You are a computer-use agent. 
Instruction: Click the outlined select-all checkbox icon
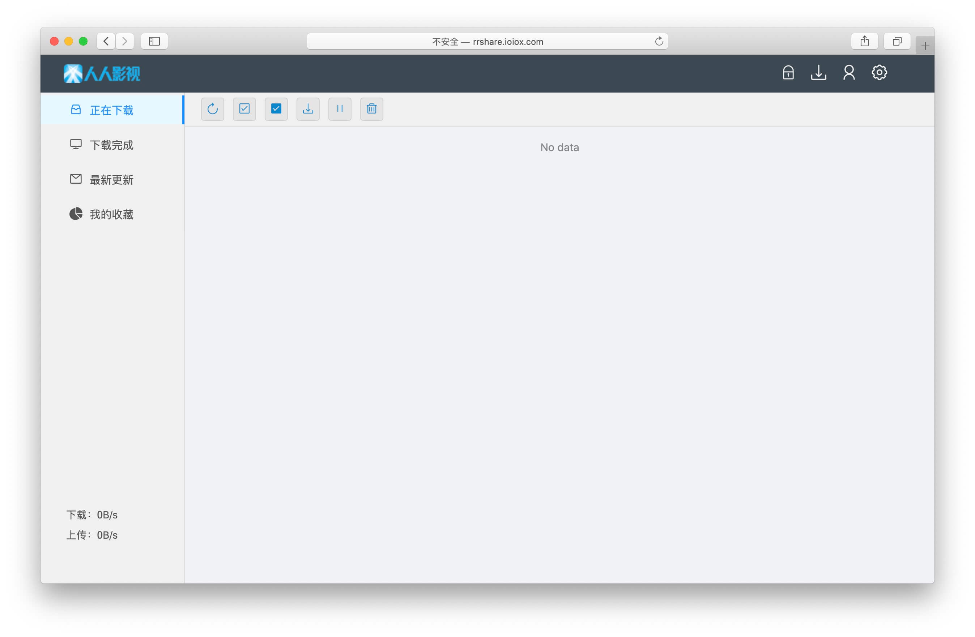244,109
